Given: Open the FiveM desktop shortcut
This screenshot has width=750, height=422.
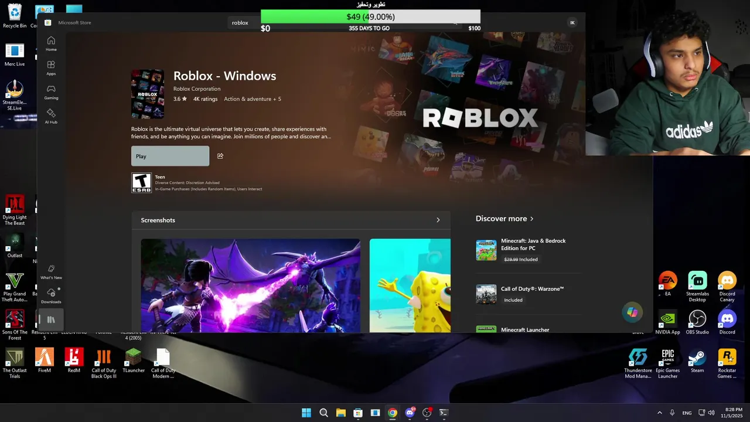Looking at the screenshot, I should (x=45, y=360).
